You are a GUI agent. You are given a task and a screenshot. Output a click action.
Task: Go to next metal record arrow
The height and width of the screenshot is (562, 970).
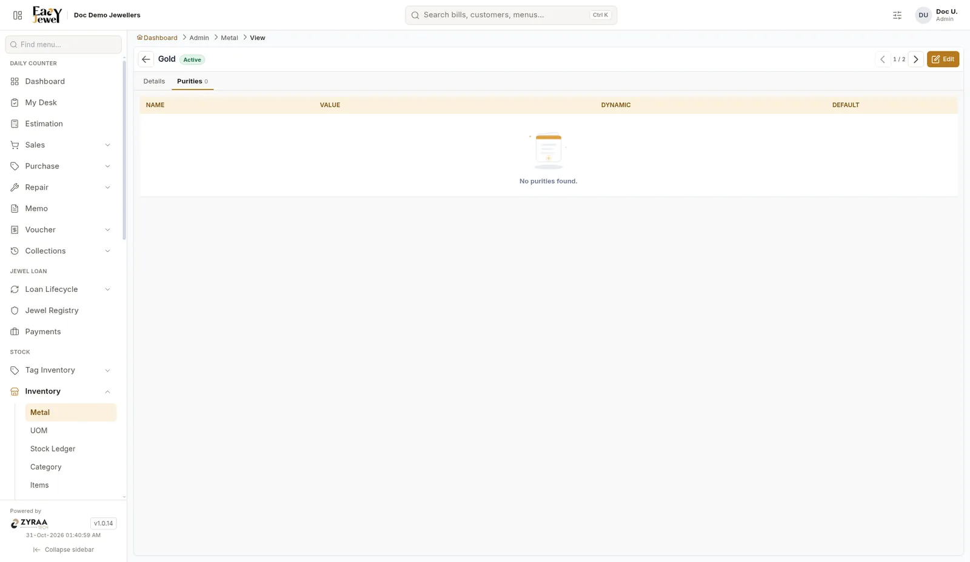coord(916,59)
